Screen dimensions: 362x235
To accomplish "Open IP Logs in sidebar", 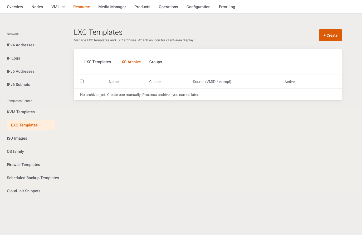I will (13, 58).
